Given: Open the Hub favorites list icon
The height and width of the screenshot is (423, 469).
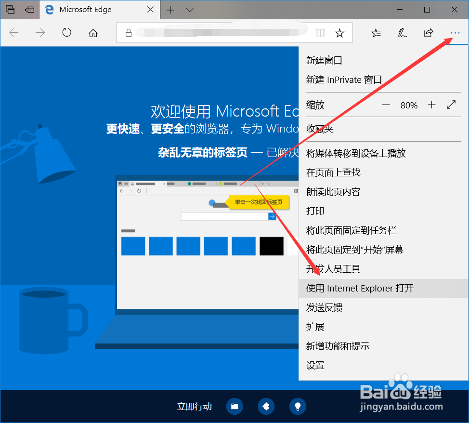Looking at the screenshot, I should (376, 33).
